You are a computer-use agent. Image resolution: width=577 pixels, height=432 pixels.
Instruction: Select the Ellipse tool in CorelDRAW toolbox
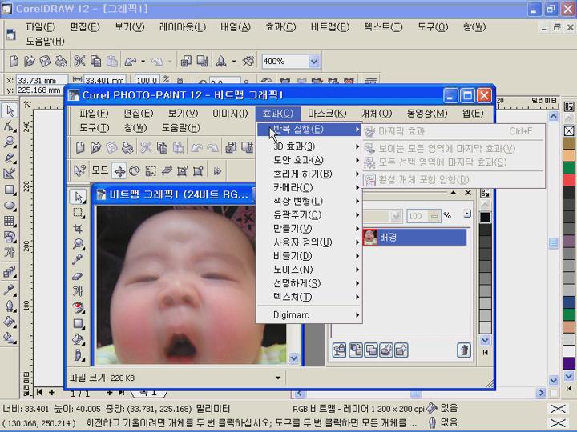(x=9, y=206)
